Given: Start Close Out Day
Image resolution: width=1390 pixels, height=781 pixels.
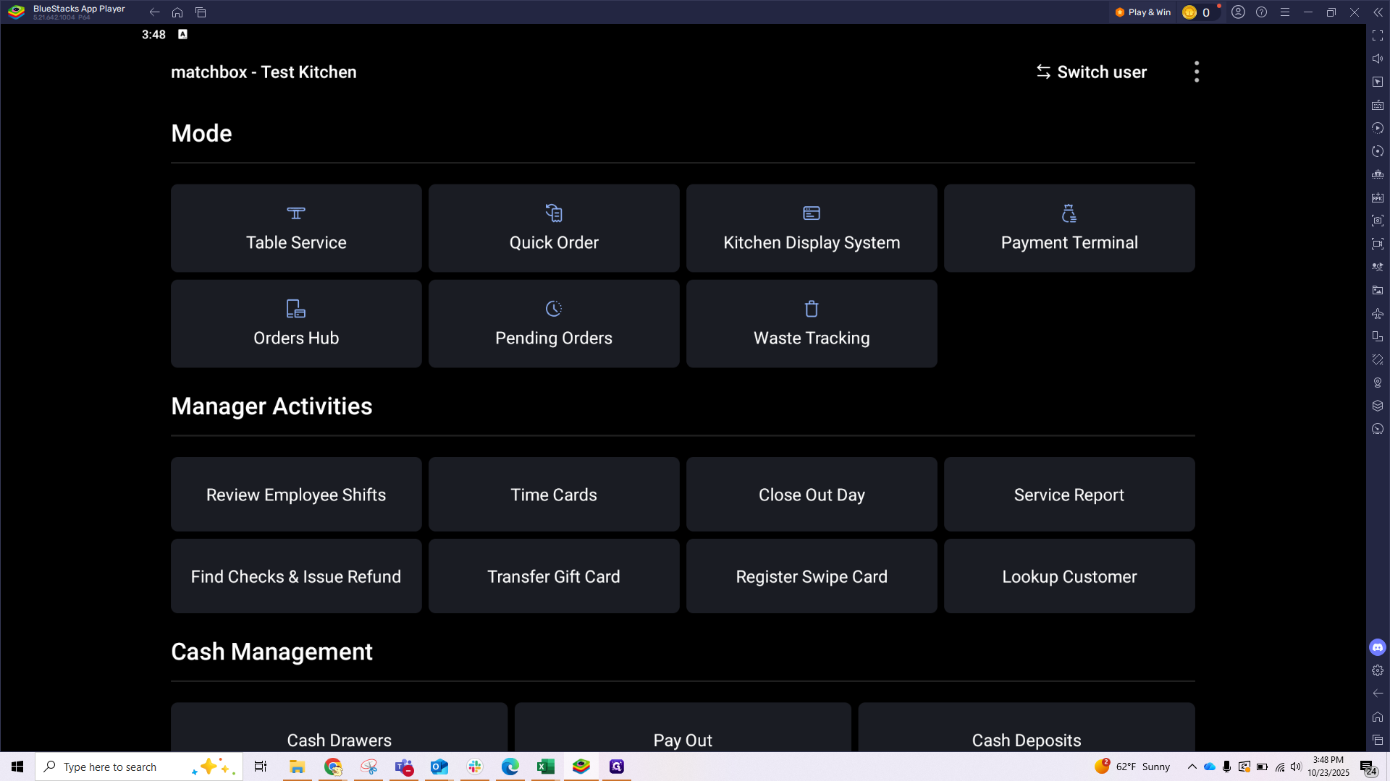Looking at the screenshot, I should tap(812, 495).
